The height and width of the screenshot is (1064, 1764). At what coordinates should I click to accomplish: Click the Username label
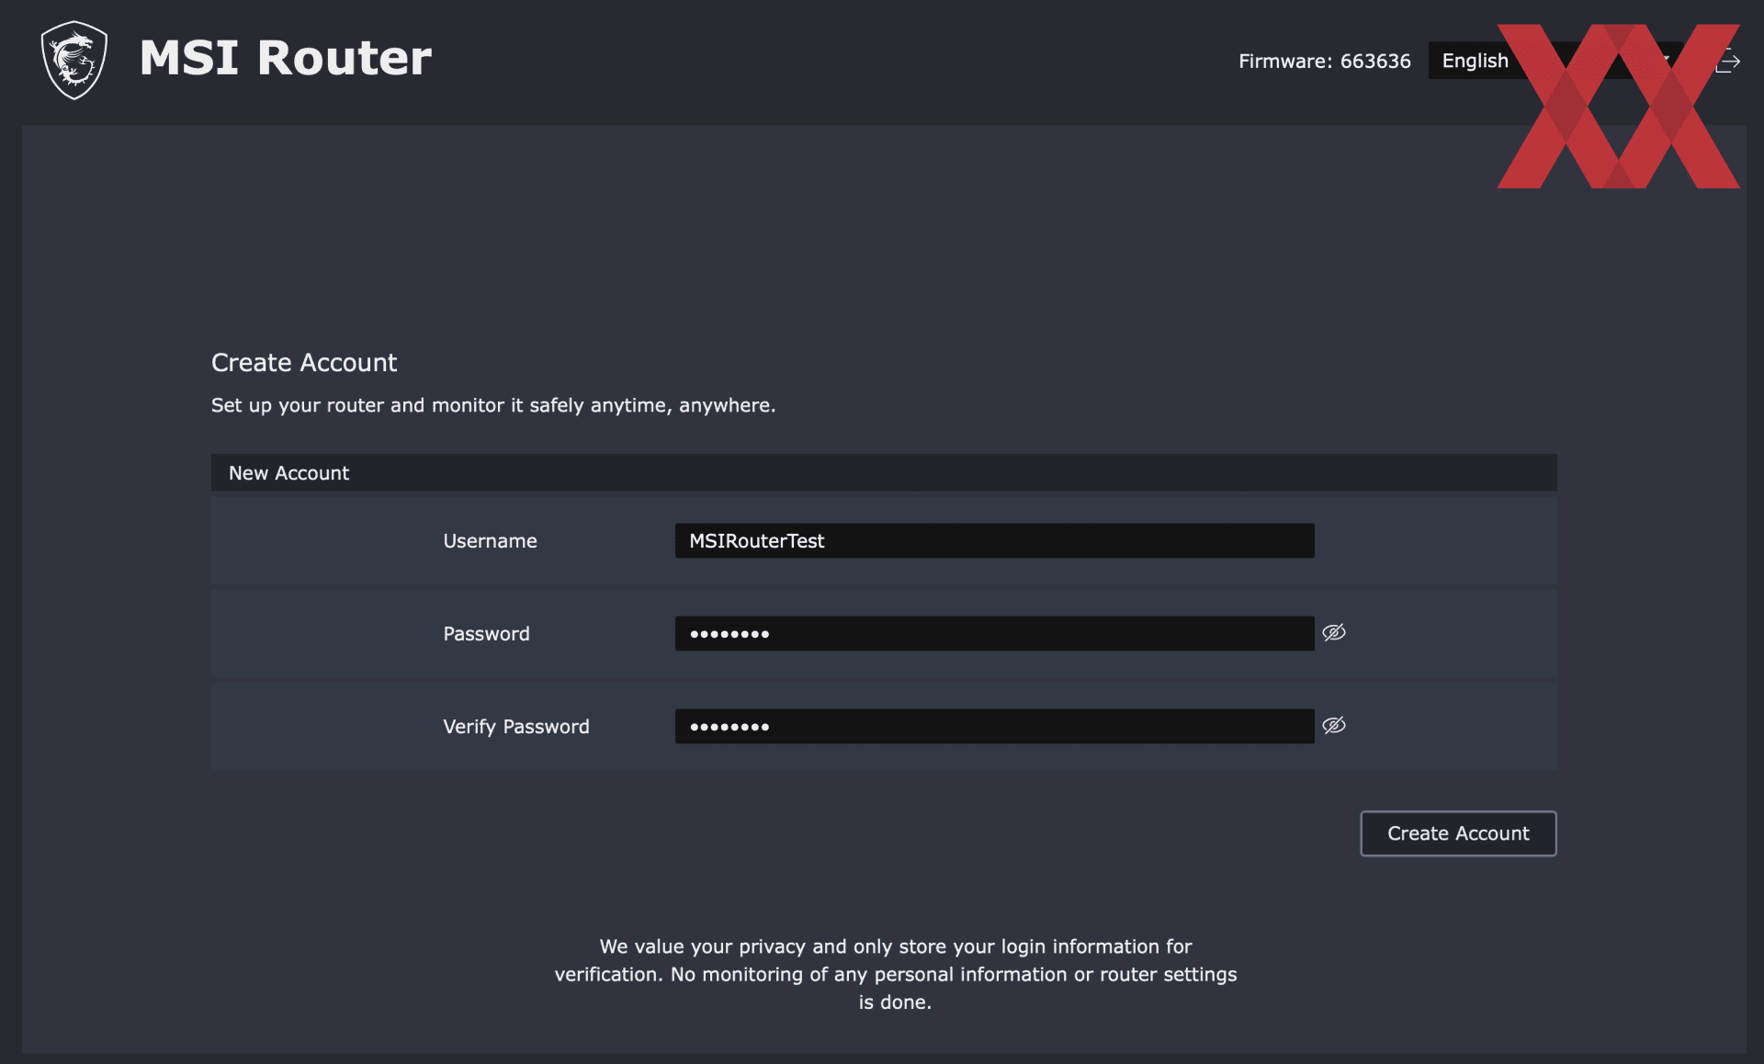(490, 541)
